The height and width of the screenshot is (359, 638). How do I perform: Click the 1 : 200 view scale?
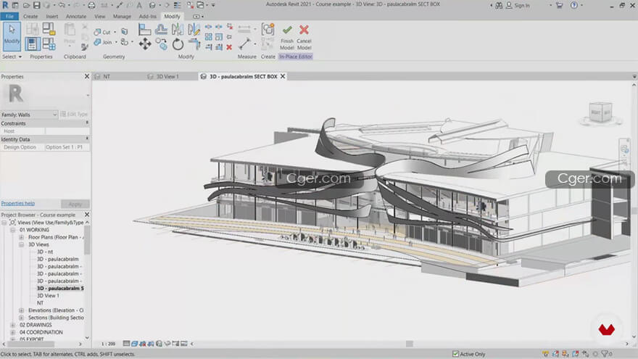tap(108, 344)
